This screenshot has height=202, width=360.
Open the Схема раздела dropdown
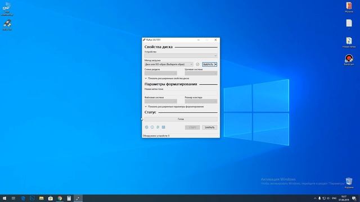click(x=161, y=73)
